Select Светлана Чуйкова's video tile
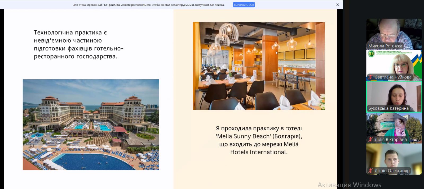 (x=394, y=65)
